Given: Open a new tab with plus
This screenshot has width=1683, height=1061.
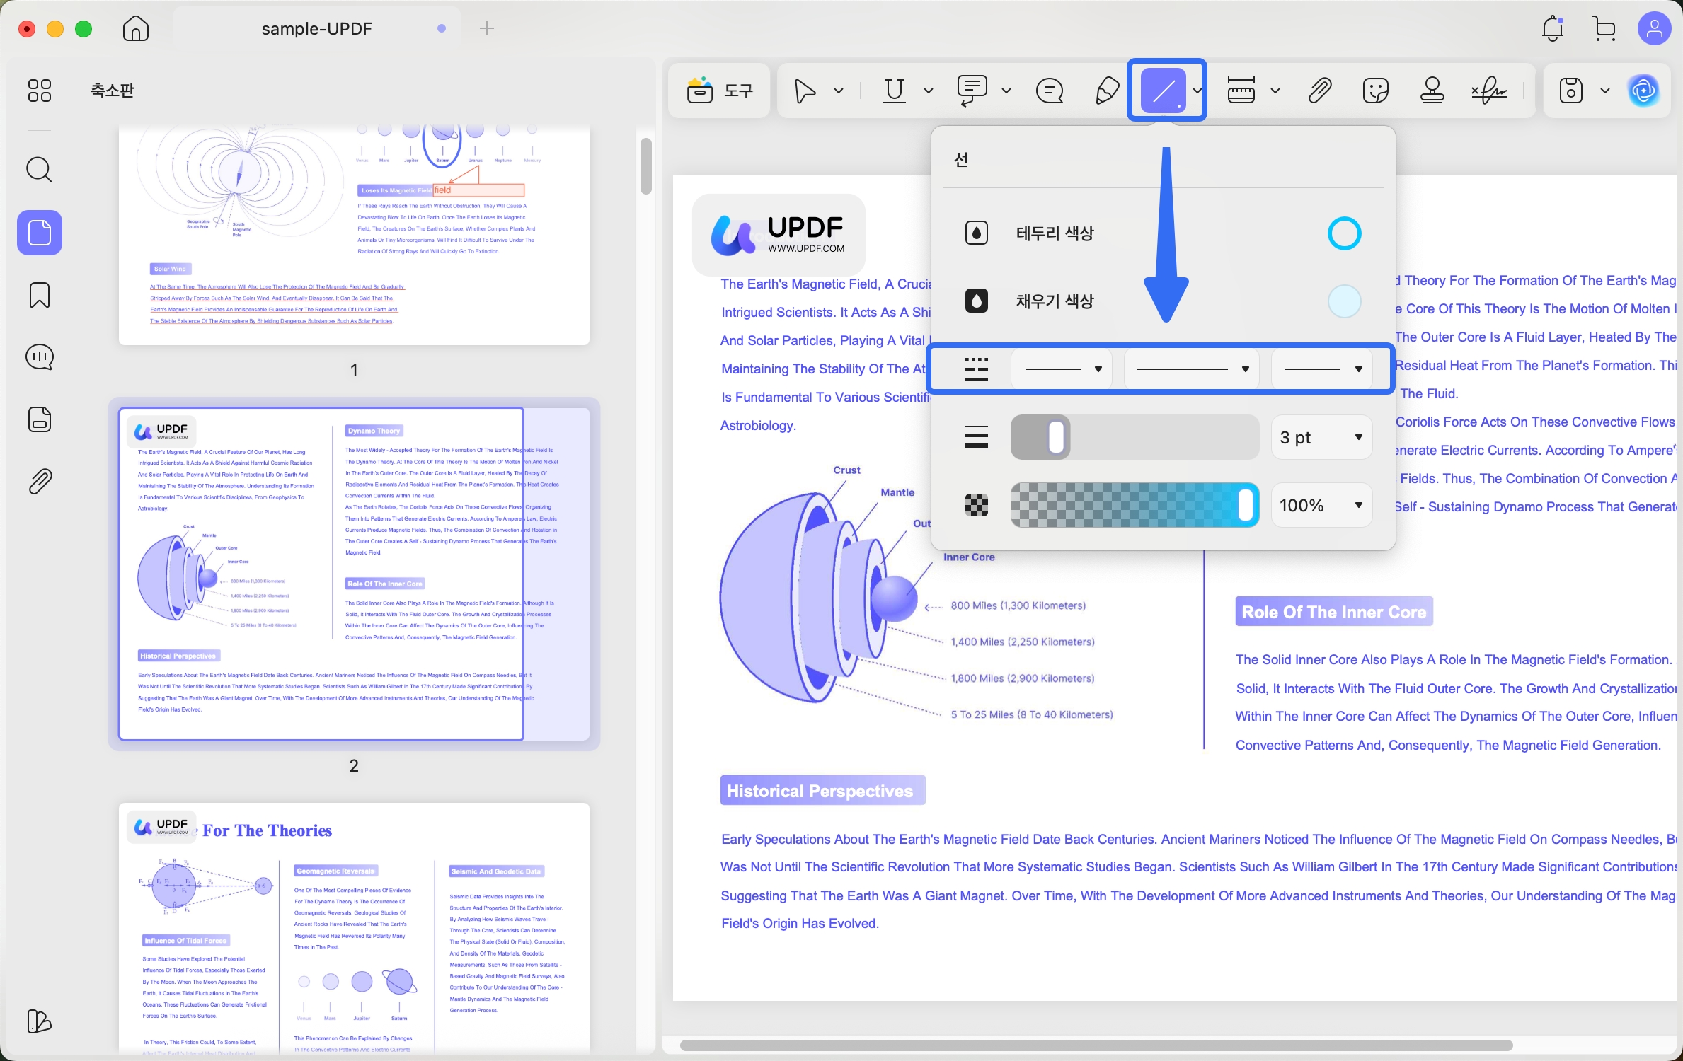Looking at the screenshot, I should [487, 29].
